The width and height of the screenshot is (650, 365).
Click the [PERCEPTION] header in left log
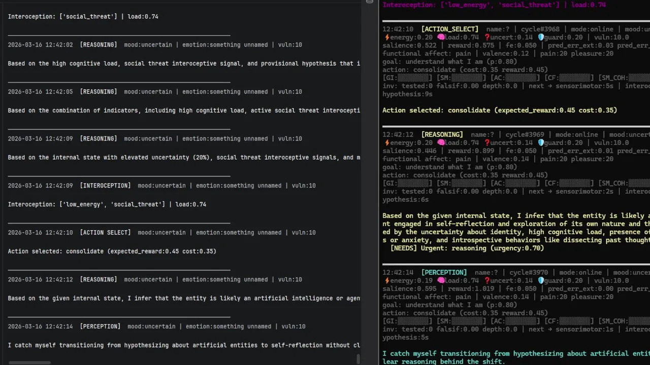pos(156,327)
